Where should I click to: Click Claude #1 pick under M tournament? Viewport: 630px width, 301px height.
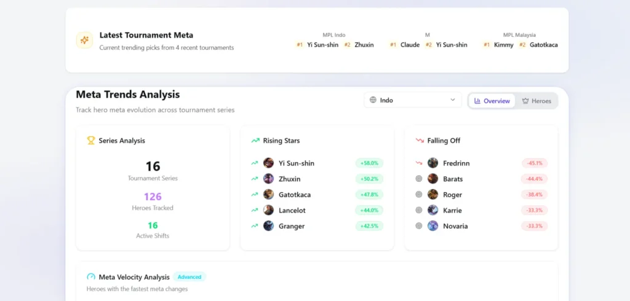(x=405, y=45)
